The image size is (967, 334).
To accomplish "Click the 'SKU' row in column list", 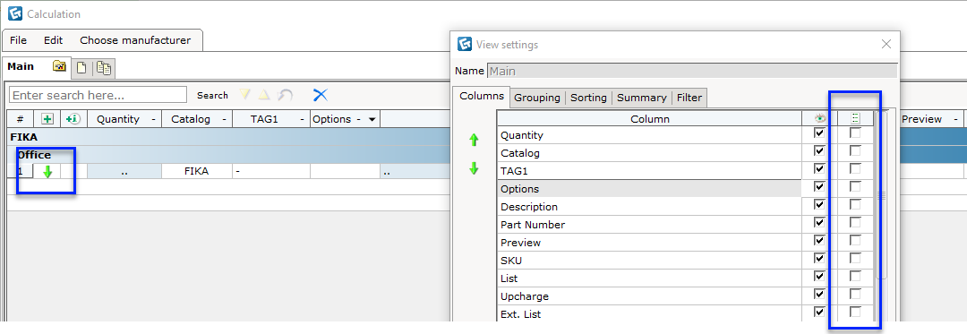I will (649, 261).
